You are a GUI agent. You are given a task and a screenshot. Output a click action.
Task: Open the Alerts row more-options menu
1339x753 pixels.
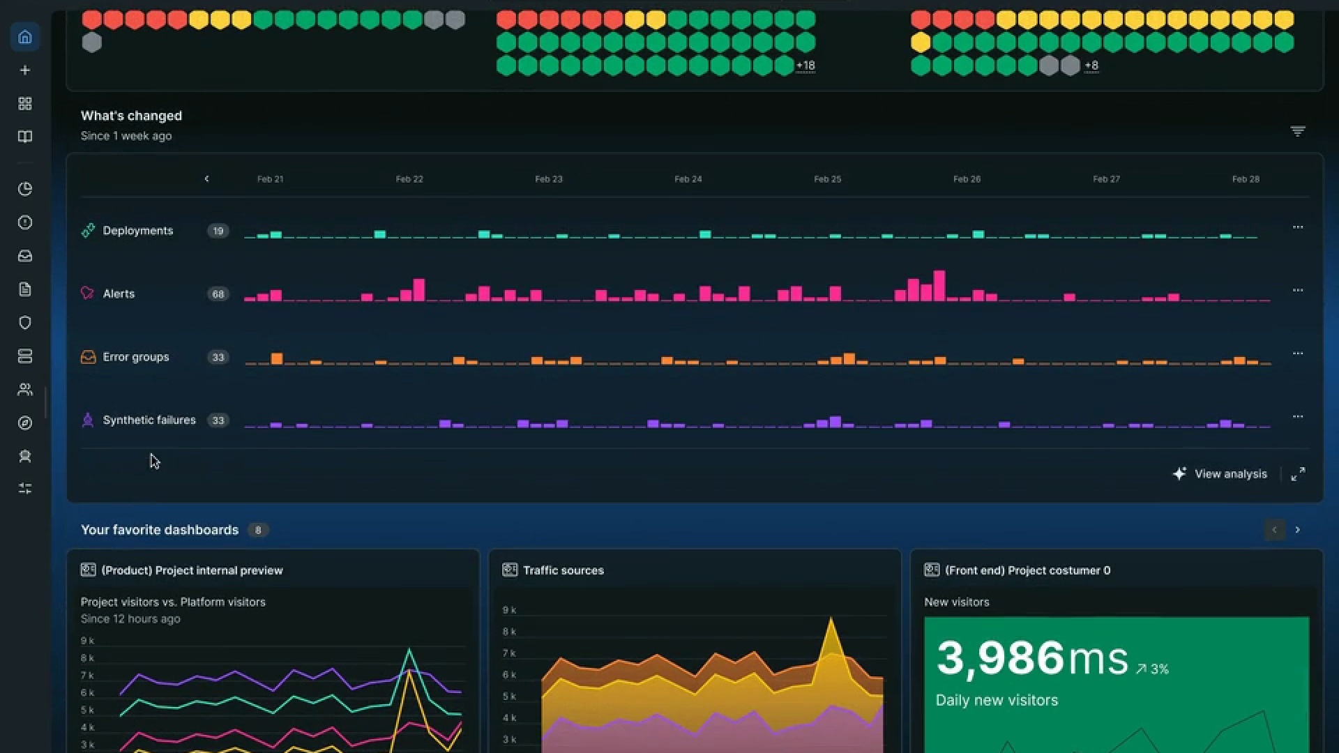click(1297, 290)
